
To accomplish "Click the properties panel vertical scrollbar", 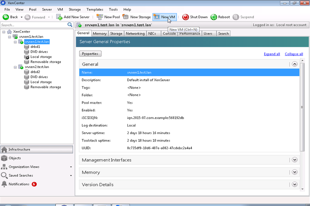I will click(x=302, y=107).
